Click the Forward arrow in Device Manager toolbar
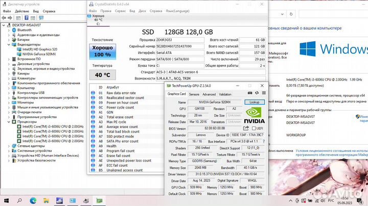Viewport: 368px width, 206px height. tap(10, 18)
